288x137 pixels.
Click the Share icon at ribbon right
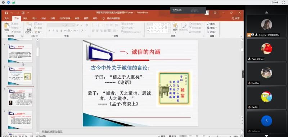point(233,18)
